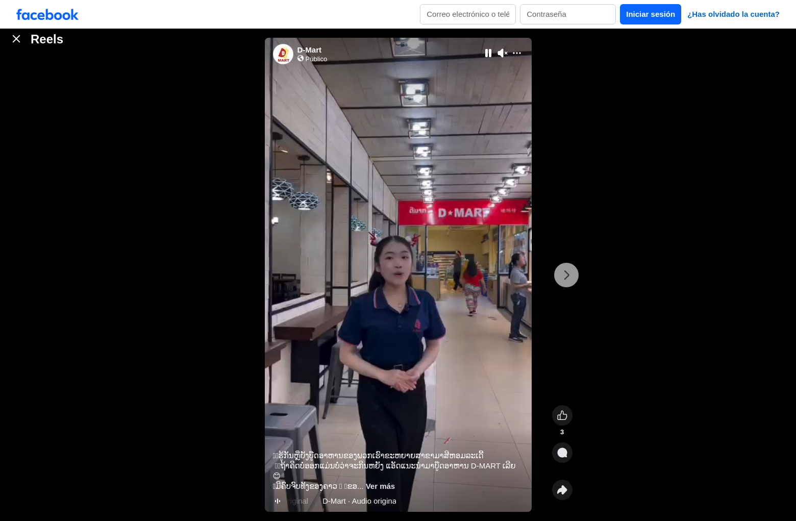This screenshot has width=796, height=521.
Task: Click the Facebook logo
Action: tap(47, 15)
